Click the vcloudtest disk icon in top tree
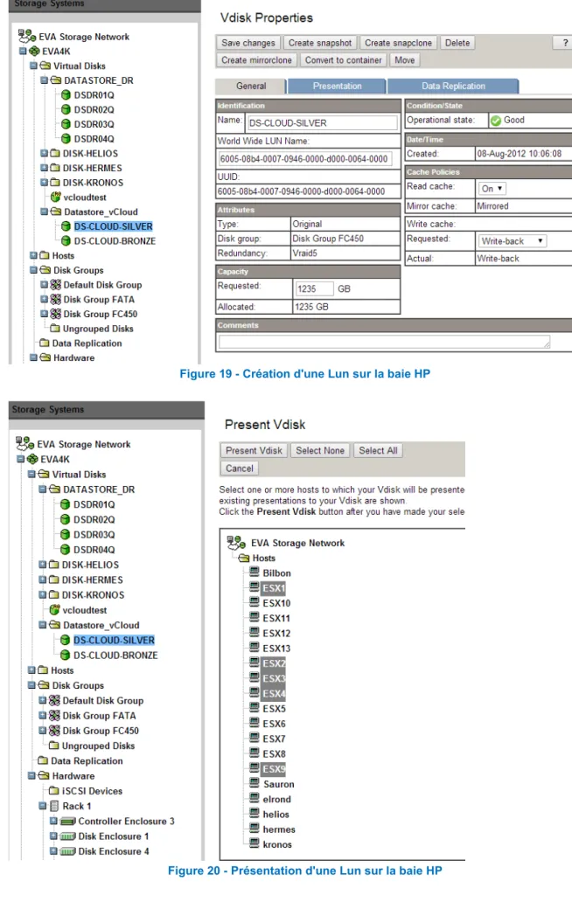 click(56, 197)
